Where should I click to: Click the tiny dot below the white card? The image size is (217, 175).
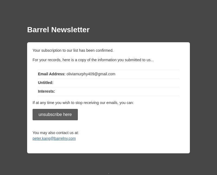[109, 173]
